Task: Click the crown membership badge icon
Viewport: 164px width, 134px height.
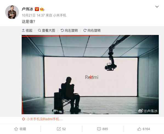Action: click(42, 9)
